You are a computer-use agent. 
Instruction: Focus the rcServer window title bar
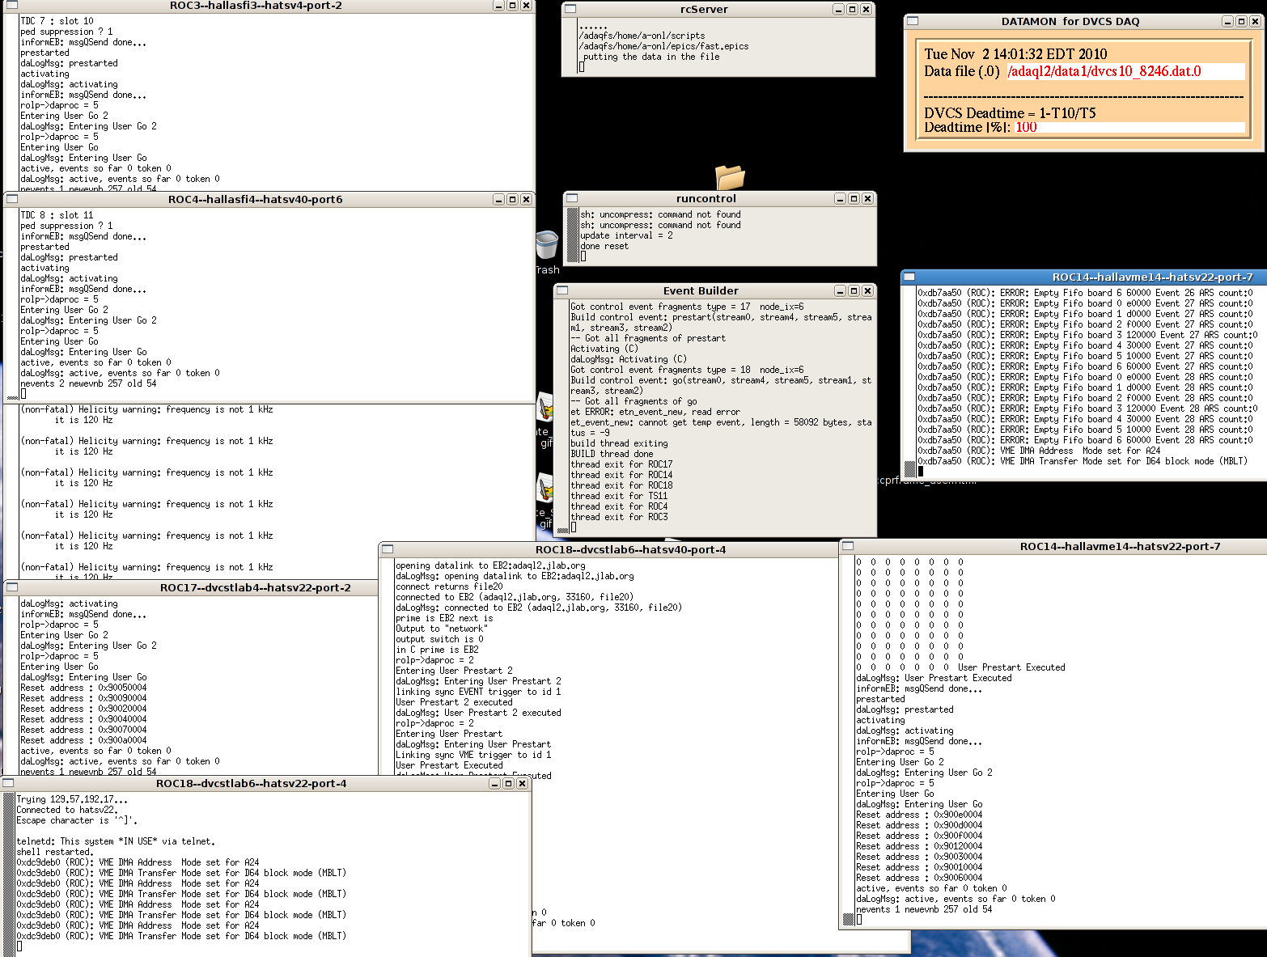click(x=704, y=9)
